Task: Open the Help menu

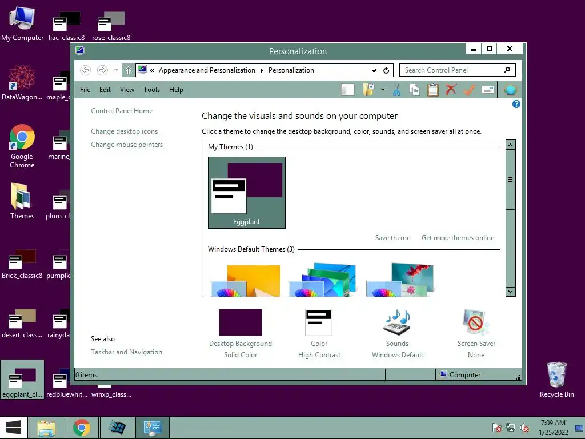Action: 176,90
